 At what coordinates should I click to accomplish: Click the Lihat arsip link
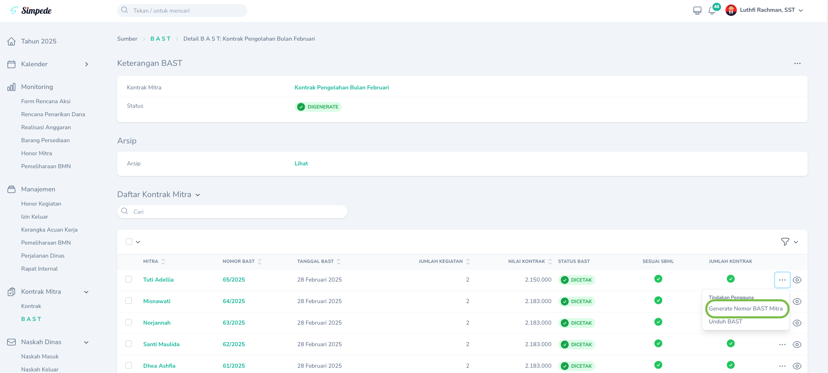click(301, 163)
